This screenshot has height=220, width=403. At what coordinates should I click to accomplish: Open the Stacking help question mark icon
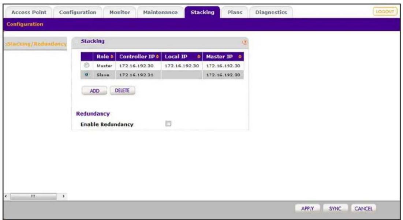coord(245,42)
